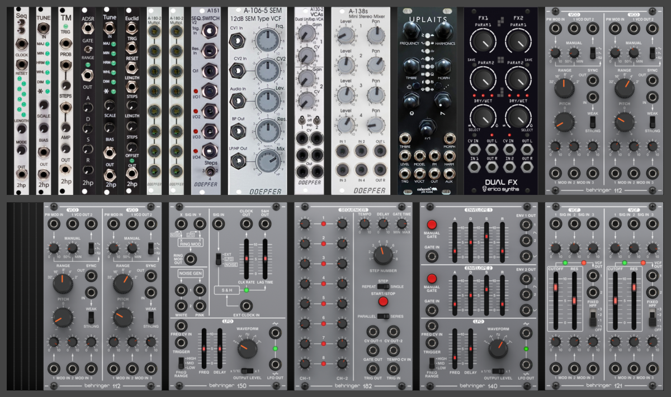Flip OUTPUT LEVEL x1/10 switch on Behringer 150
Viewport: 671px width, 397px height.
(246, 371)
